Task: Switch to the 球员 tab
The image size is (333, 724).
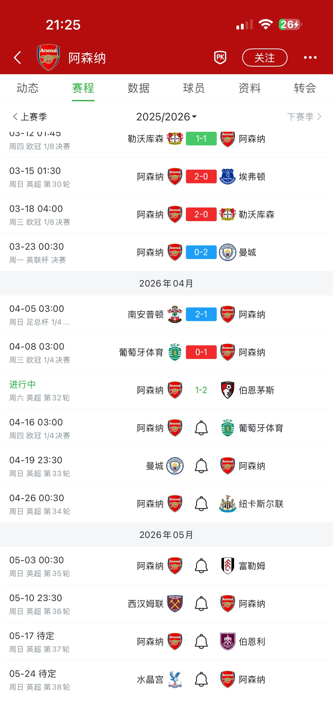Action: click(x=194, y=88)
